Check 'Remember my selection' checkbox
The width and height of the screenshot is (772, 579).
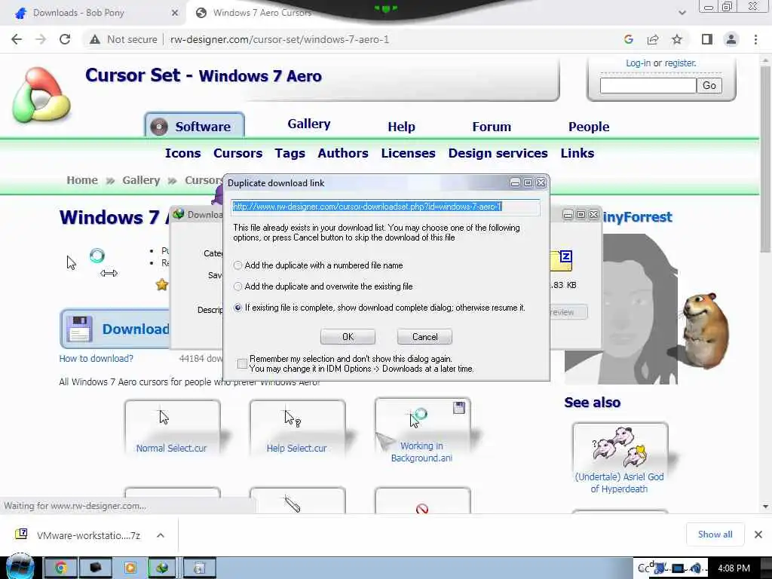[x=242, y=364]
